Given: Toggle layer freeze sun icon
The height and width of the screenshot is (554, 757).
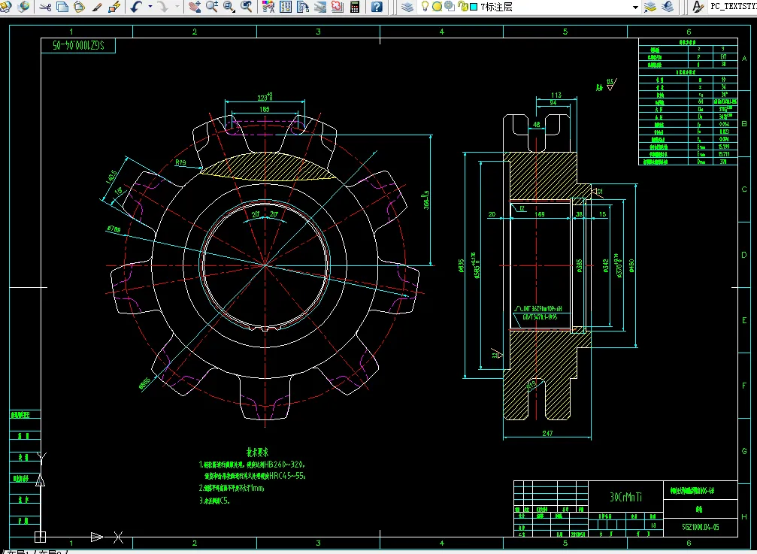Looking at the screenshot, I should click(437, 7).
